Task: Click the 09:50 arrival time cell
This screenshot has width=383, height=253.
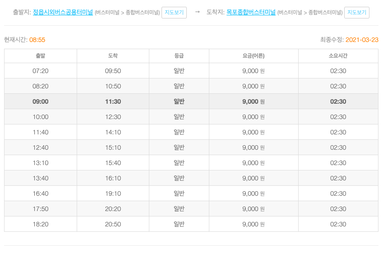Action: pos(113,71)
